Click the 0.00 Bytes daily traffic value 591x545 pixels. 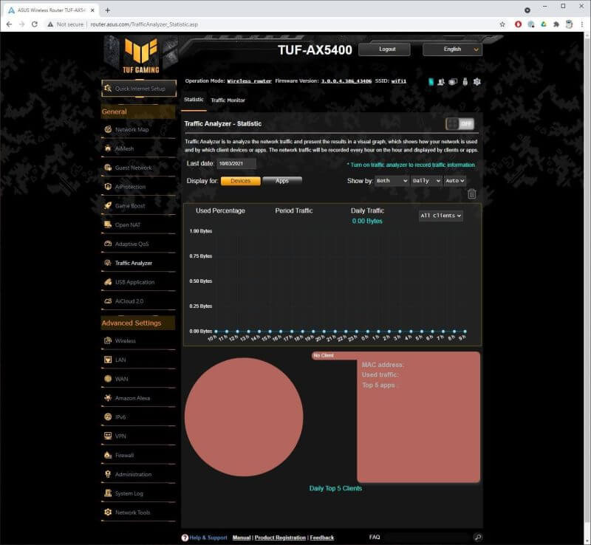(x=367, y=222)
